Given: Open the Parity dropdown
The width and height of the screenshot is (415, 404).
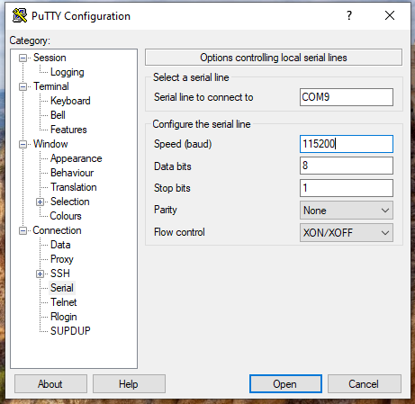Looking at the screenshot, I should tap(347, 211).
